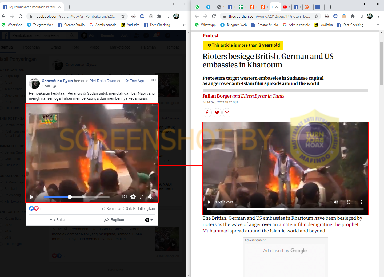Viewport: 384px width, 277px height.
Task: Open the 70 Komentar comments
Action: (111, 208)
